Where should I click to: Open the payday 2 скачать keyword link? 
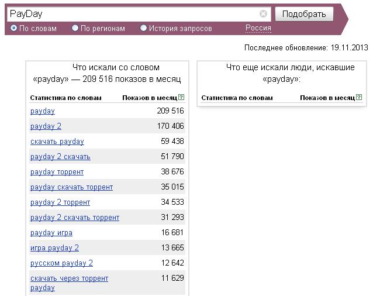click(60, 157)
